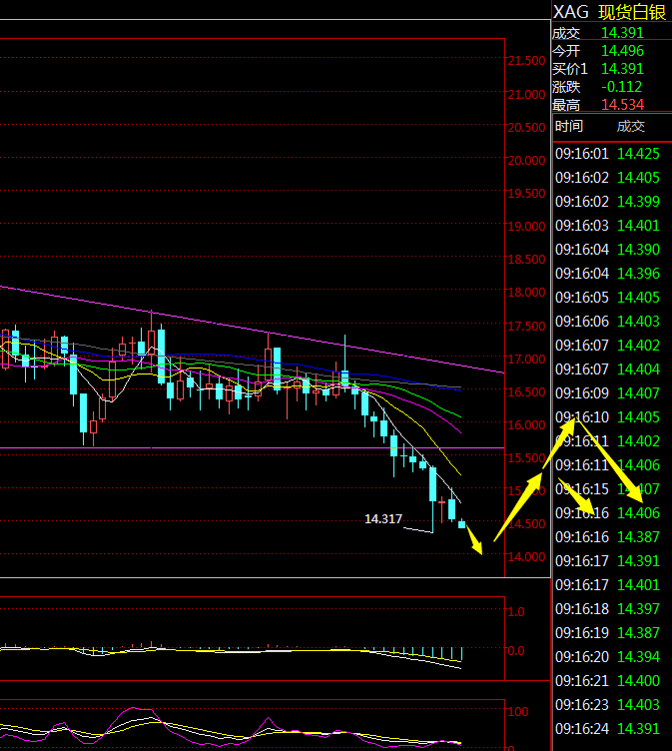Click the tick row 09:16:03 14.401
The image size is (672, 751).
(607, 226)
